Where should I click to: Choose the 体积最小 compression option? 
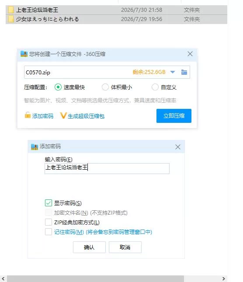tap(105, 87)
